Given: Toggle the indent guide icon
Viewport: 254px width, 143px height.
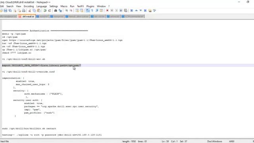Looking at the screenshot, I should point(97,11).
